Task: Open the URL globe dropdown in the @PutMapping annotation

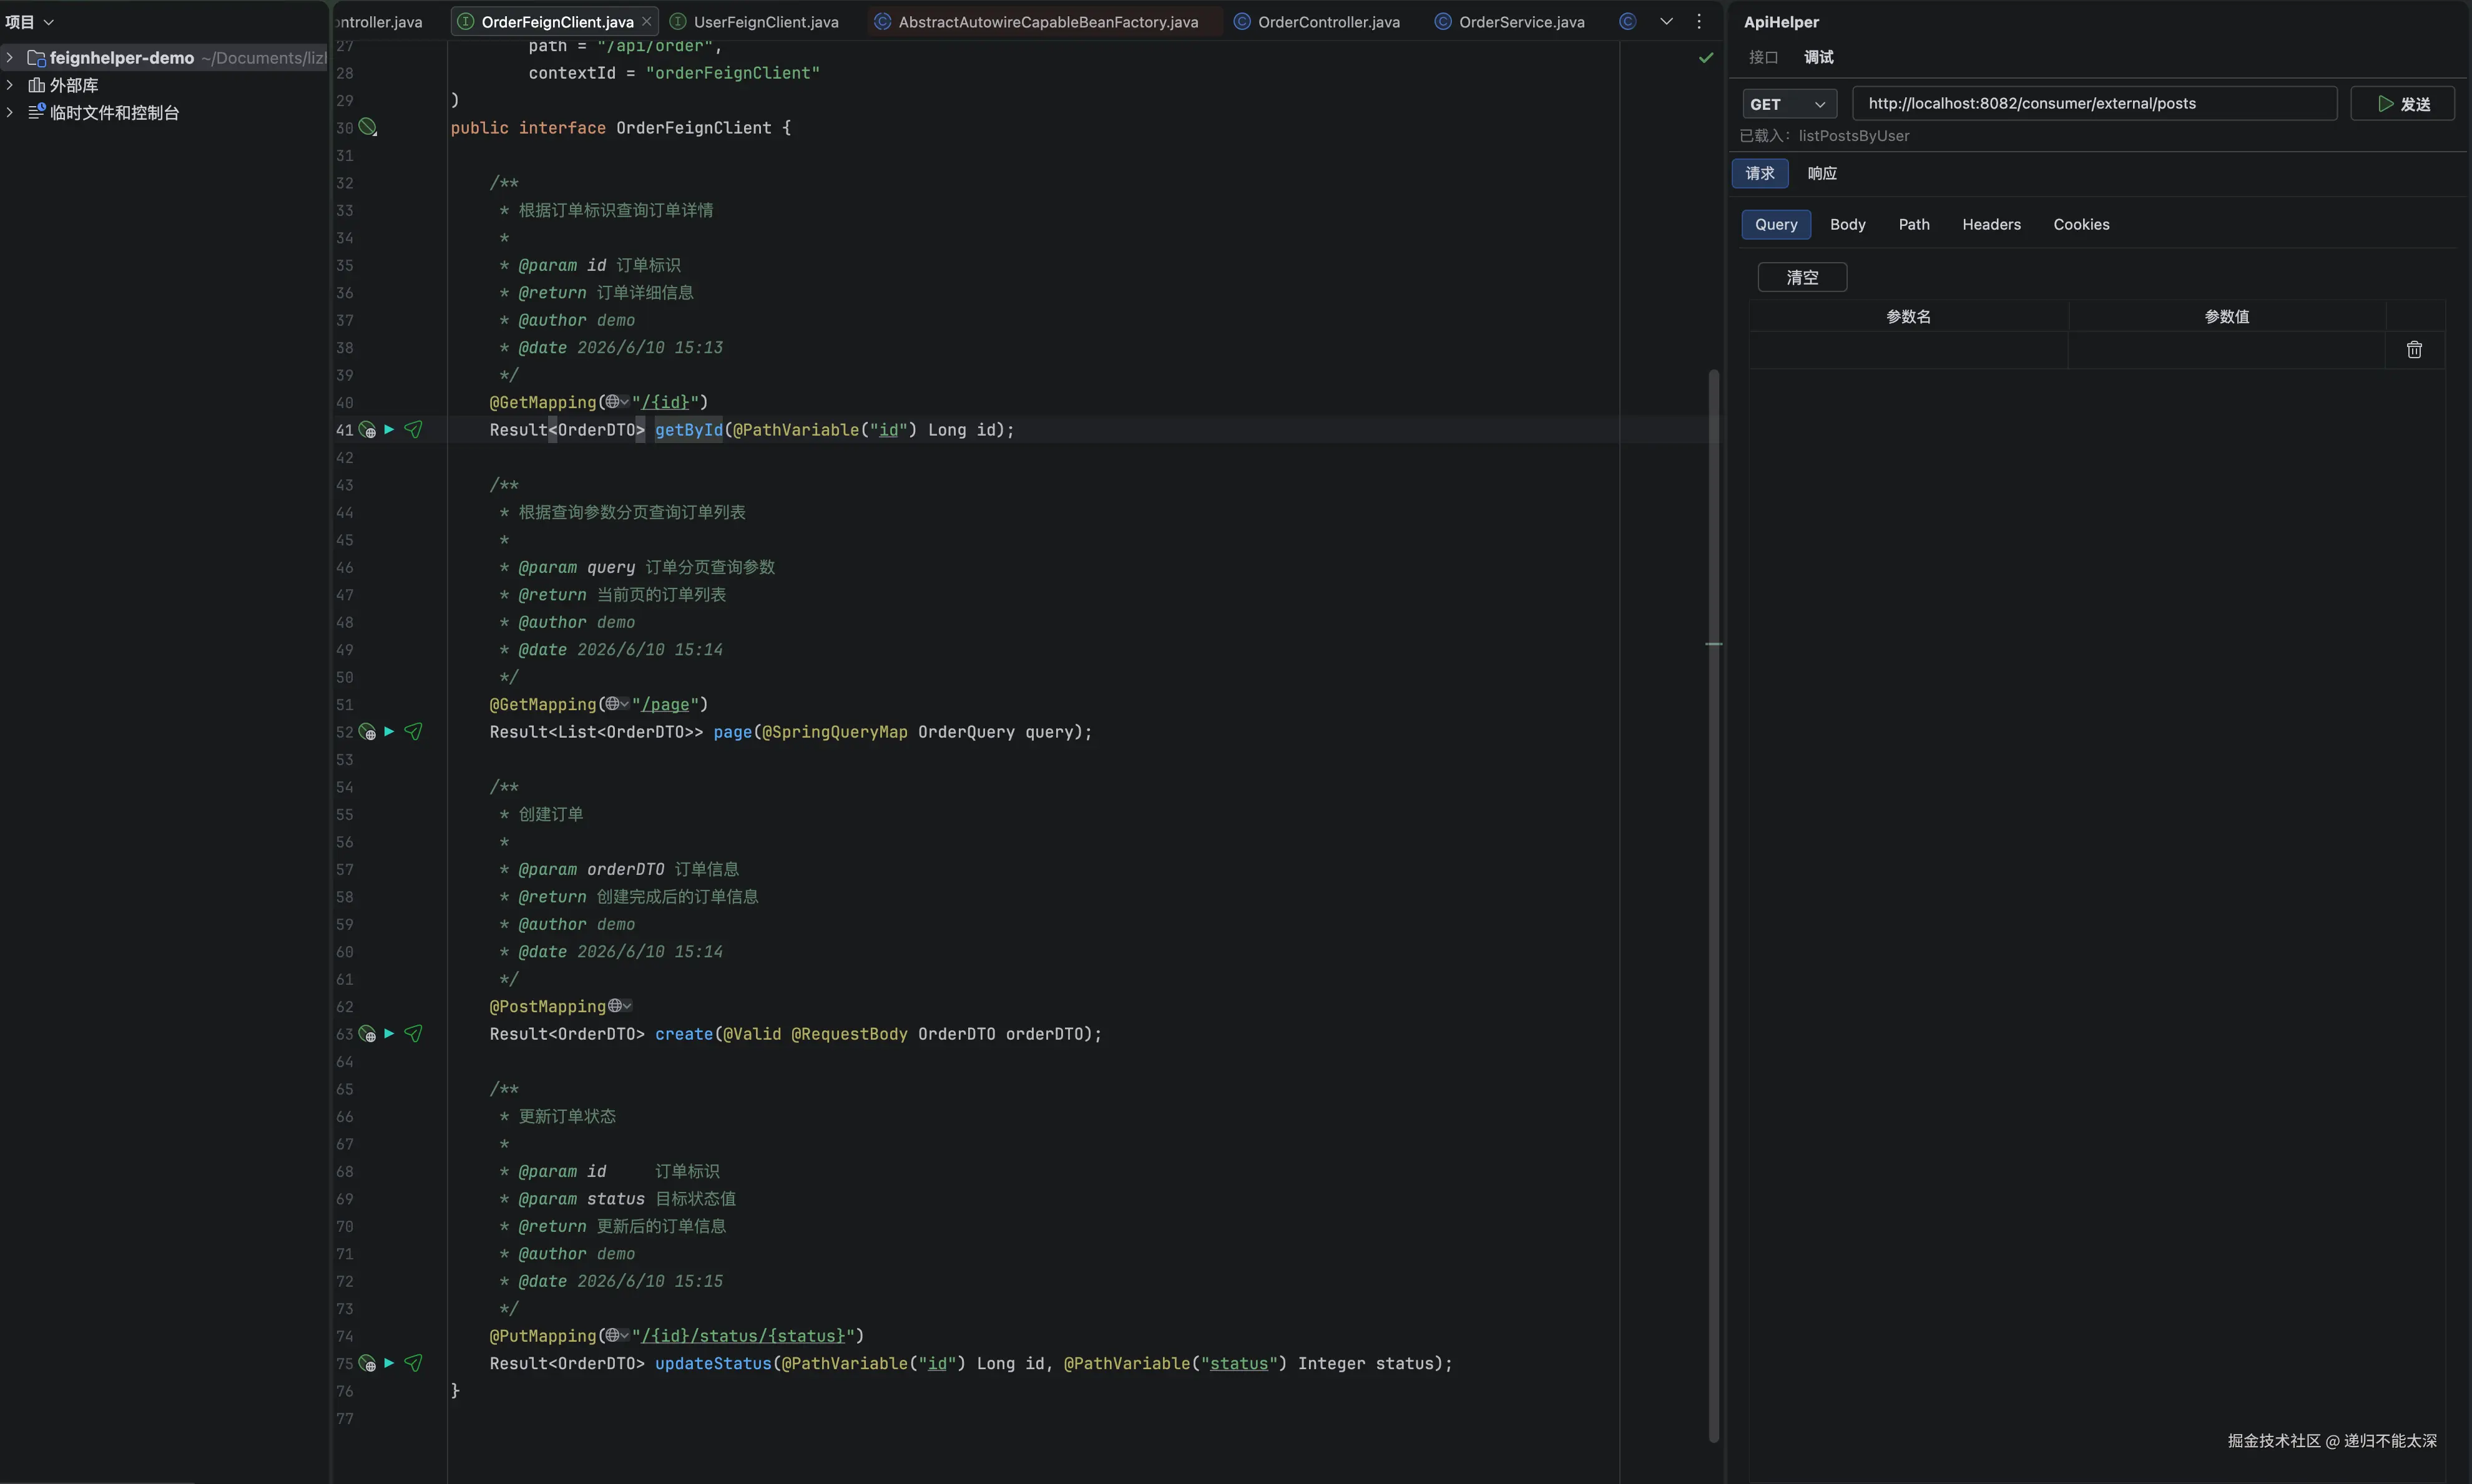Action: pyautogui.click(x=617, y=1335)
